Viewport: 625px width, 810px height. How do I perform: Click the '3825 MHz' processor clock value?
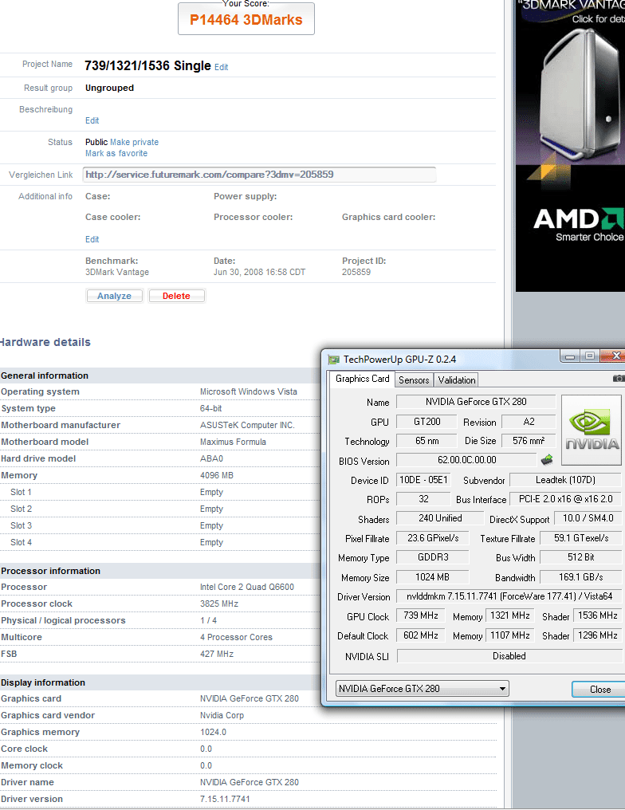coord(219,604)
